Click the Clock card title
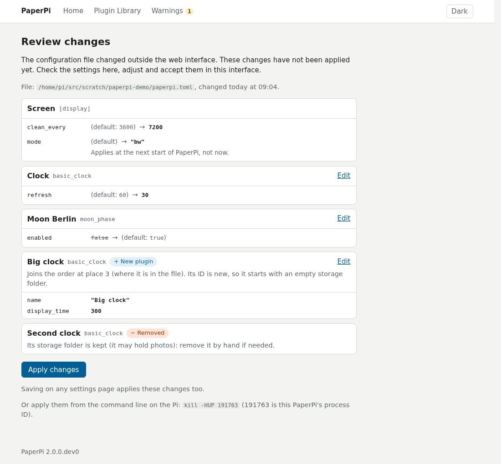 pos(38,176)
